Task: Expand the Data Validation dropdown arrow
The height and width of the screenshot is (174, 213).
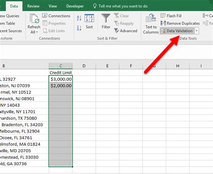Action: point(197,31)
